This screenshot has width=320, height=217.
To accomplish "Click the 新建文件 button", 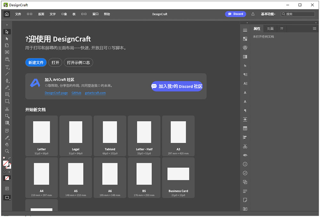I will 36,62.
